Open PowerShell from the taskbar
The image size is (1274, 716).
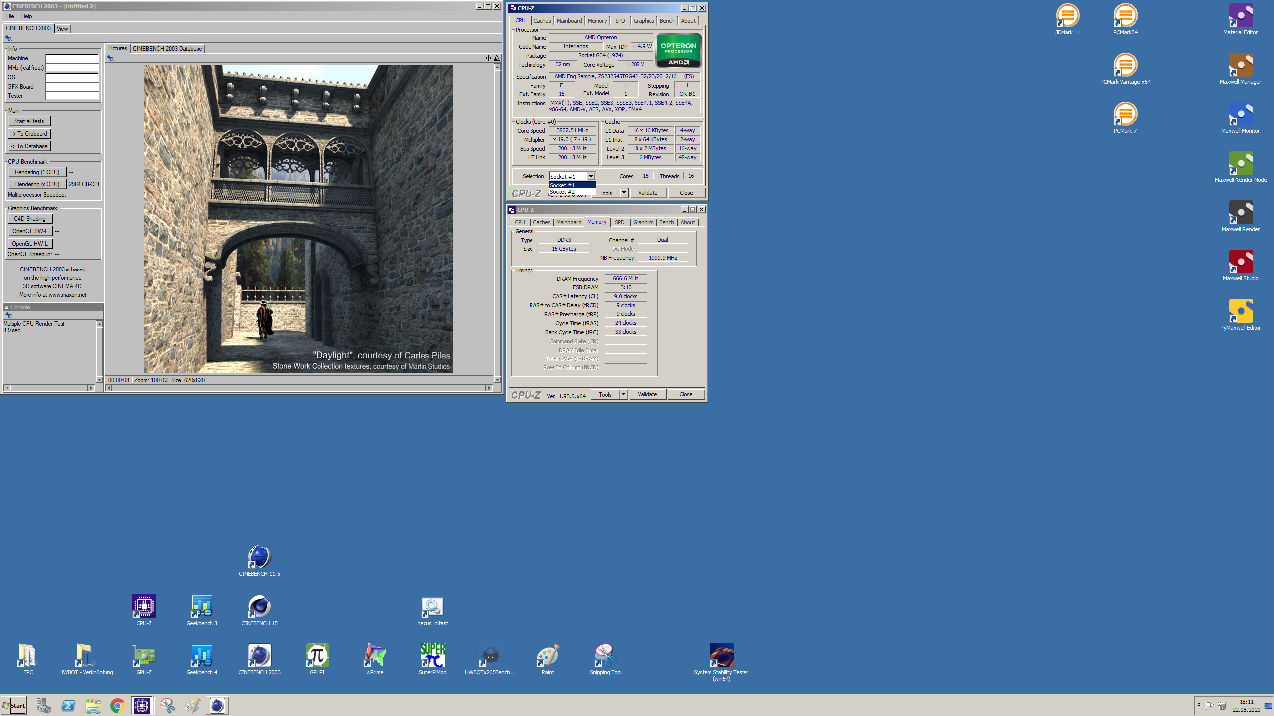pos(68,706)
